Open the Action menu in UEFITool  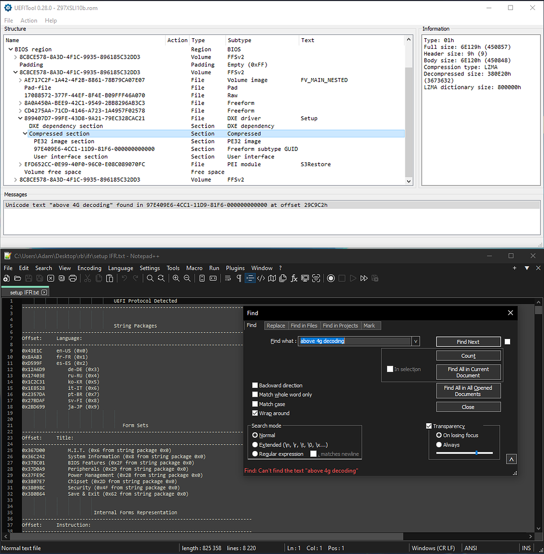coord(29,20)
